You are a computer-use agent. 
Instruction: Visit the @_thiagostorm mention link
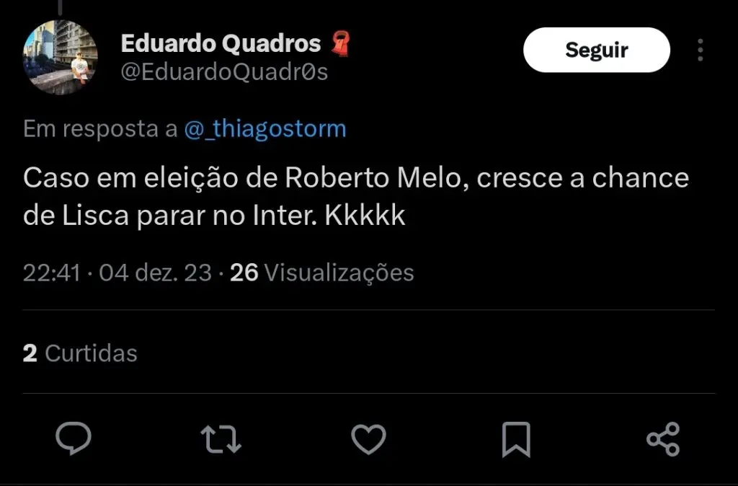[265, 129]
